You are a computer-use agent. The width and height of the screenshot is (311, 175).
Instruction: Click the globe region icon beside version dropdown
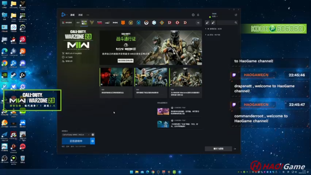(93, 135)
